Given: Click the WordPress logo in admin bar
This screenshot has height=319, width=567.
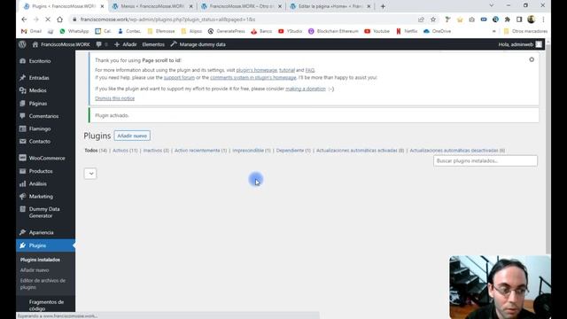Looking at the screenshot, I should pyautogui.click(x=22, y=44).
